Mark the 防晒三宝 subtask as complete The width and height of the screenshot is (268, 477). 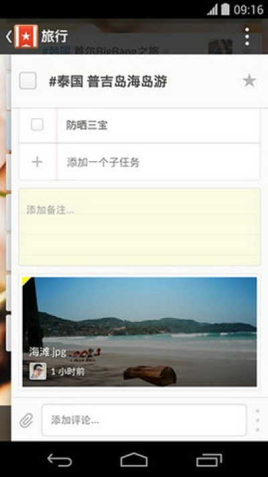click(37, 125)
